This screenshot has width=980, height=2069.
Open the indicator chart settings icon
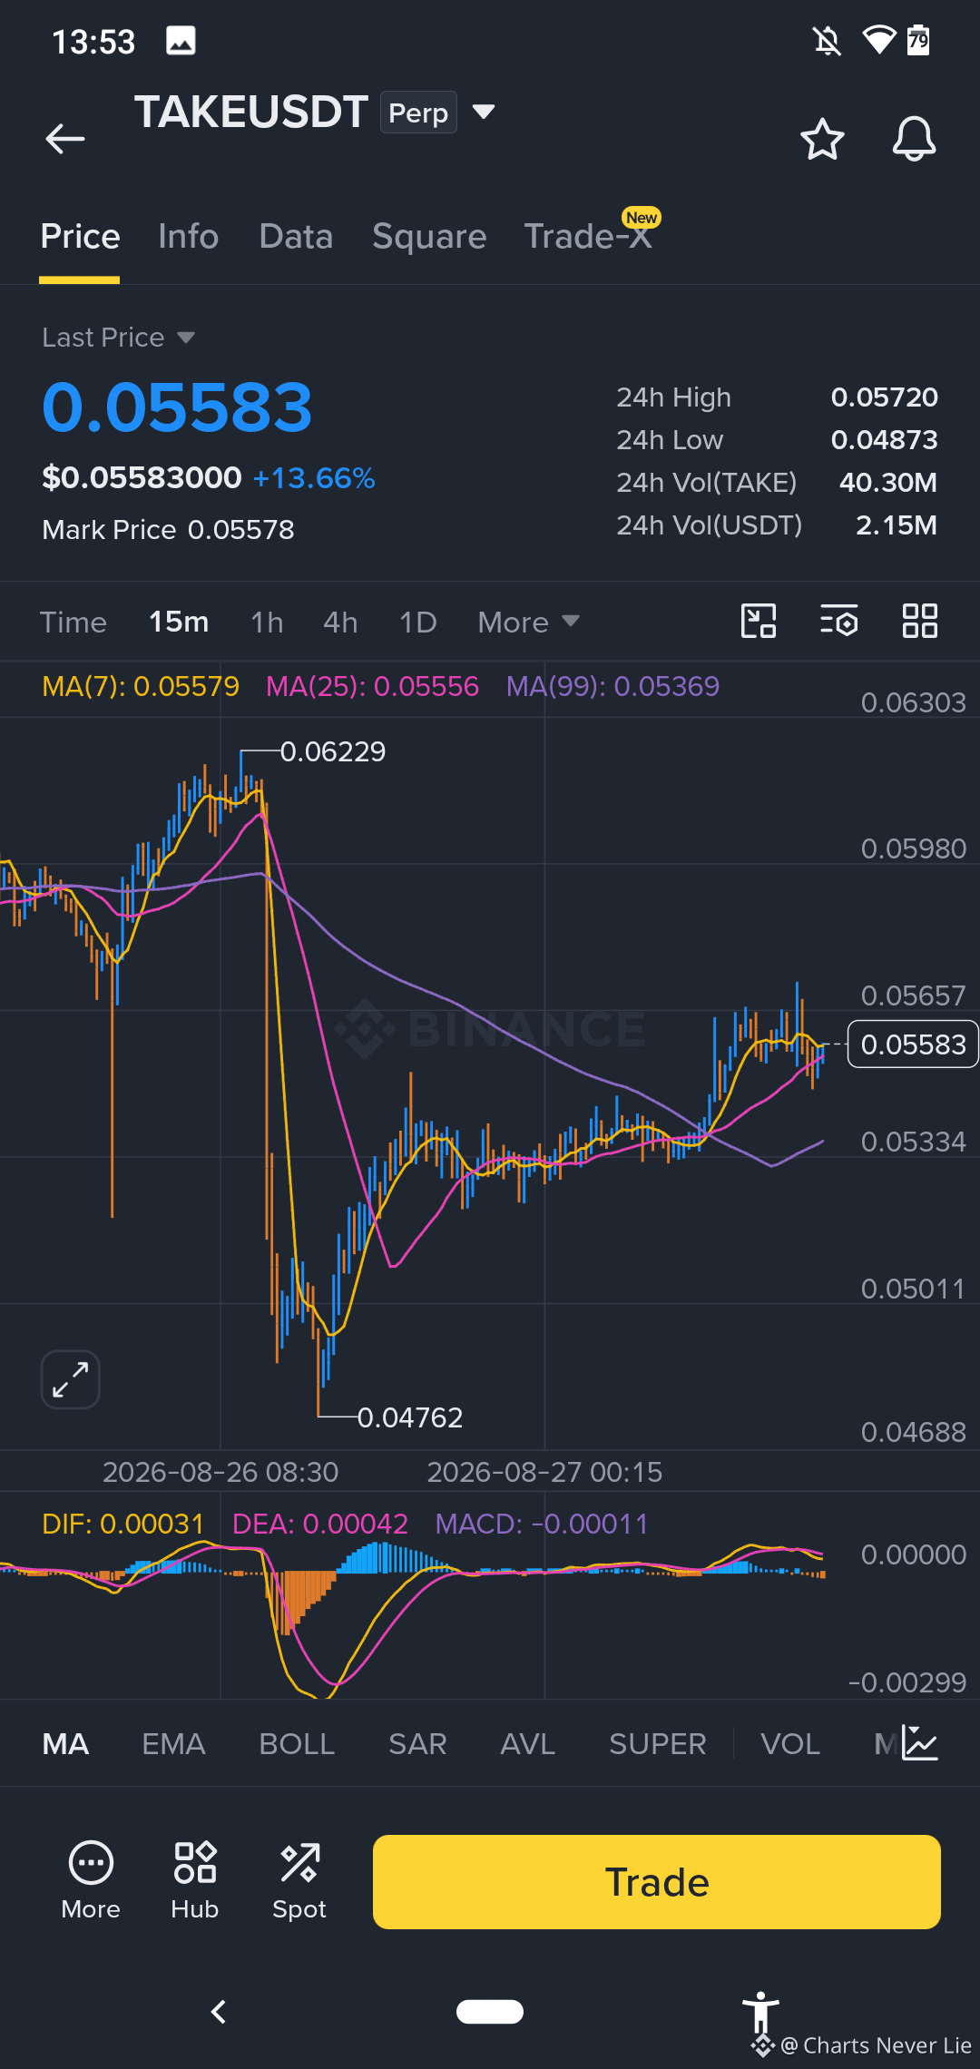tap(920, 1743)
